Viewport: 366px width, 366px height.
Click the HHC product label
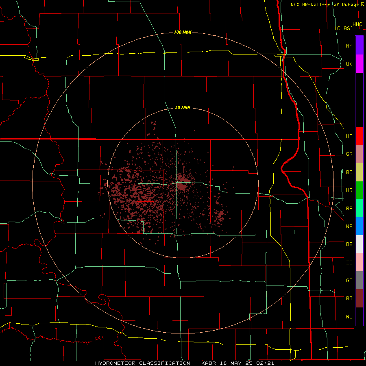357,24
